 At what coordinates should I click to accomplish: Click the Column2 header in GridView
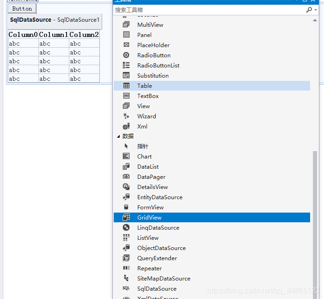tap(84, 35)
